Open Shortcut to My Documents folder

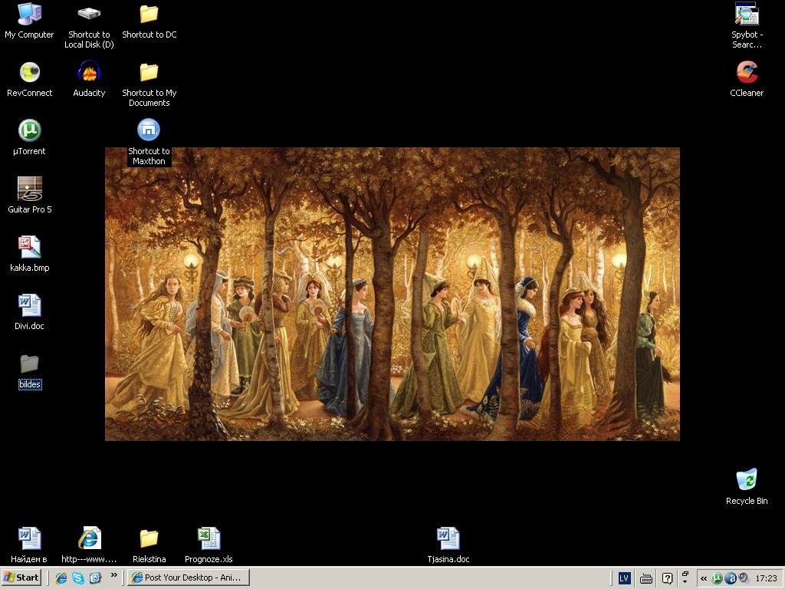point(149,84)
